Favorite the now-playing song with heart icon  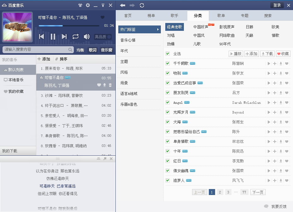pos(102,17)
